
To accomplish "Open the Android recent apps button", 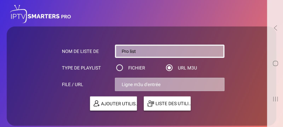I will tap(276, 99).
